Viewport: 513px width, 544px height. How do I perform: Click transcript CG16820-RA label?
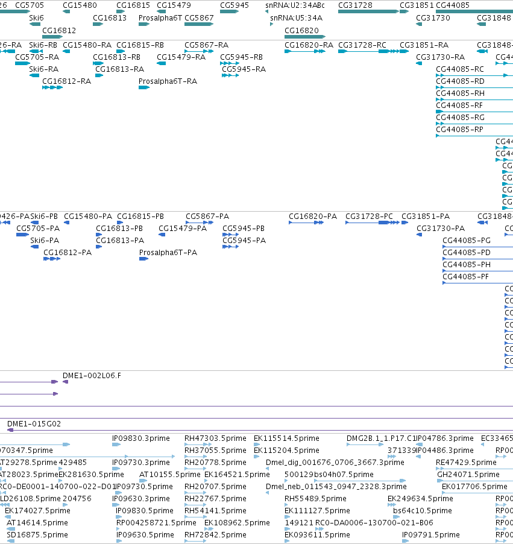coord(309,45)
